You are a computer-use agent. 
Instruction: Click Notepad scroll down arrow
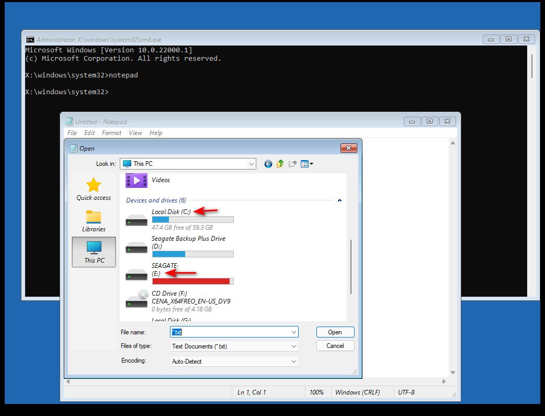coord(453,373)
